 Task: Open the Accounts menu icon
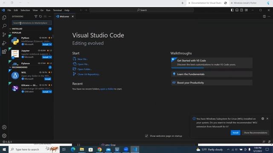click(4, 127)
